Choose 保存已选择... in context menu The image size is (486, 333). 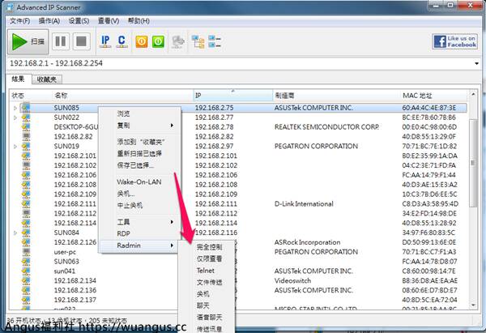point(139,165)
